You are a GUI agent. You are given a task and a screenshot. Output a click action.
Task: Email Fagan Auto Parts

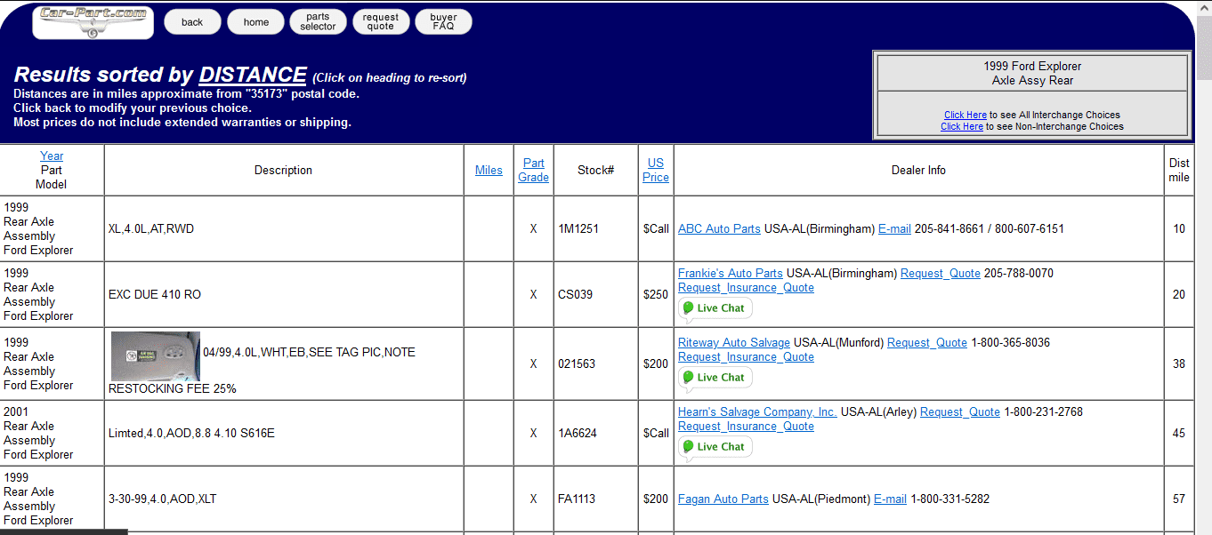[890, 499]
